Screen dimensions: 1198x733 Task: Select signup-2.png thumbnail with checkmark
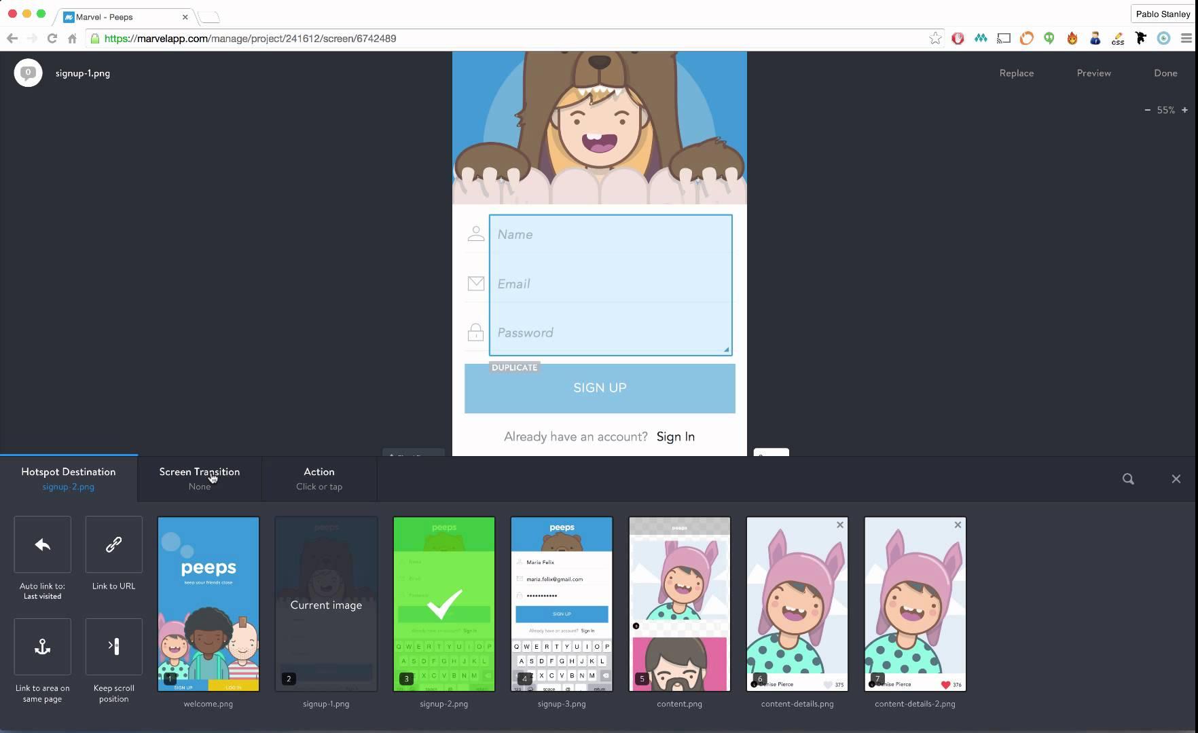tap(444, 604)
